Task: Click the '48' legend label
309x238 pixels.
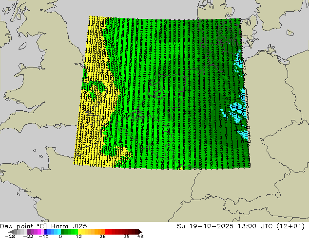Action: coord(140,236)
